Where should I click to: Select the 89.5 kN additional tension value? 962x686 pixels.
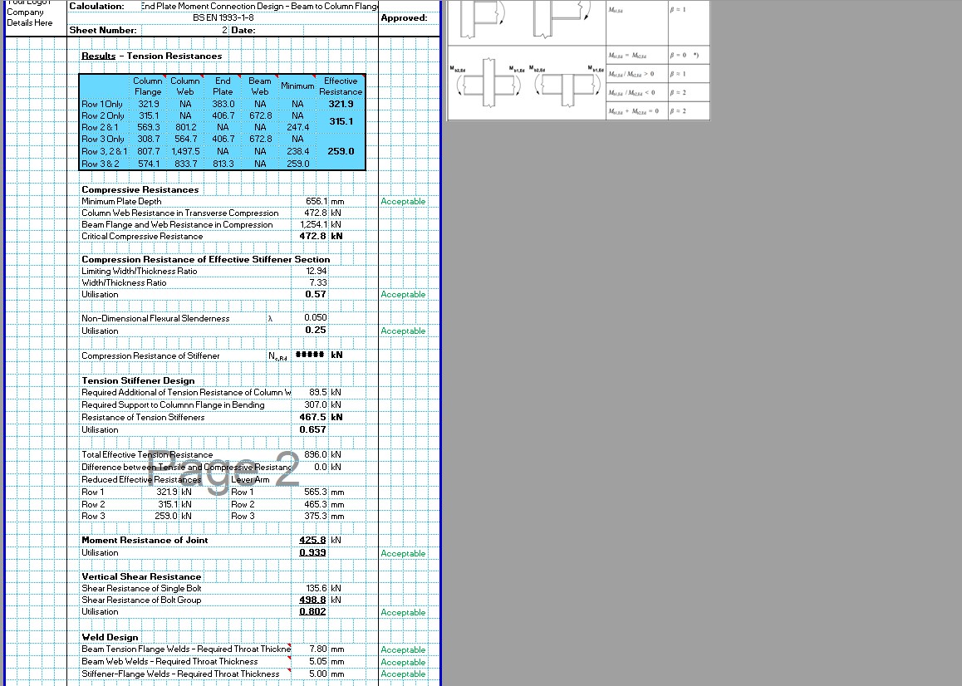318,392
